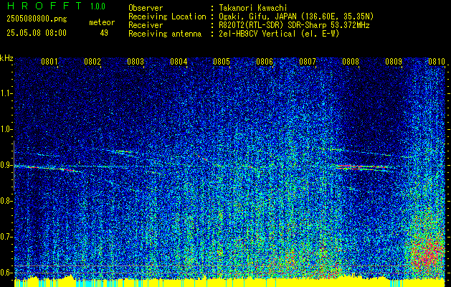Click the 0802 time marker
451x287 pixels.
[92, 62]
